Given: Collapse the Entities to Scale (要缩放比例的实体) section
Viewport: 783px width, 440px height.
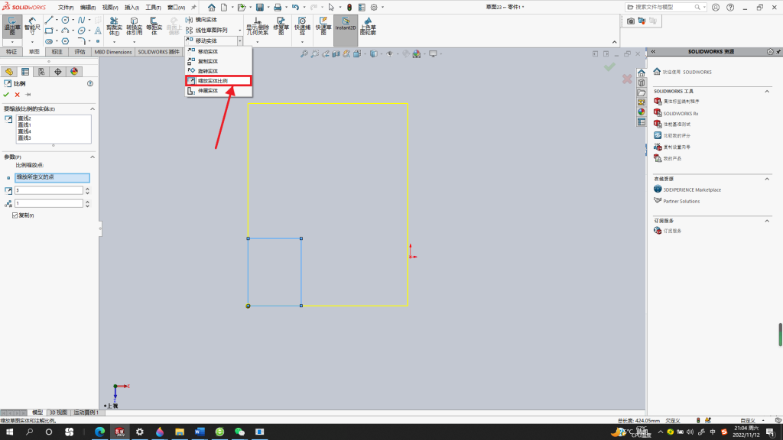Looking at the screenshot, I should pyautogui.click(x=93, y=108).
